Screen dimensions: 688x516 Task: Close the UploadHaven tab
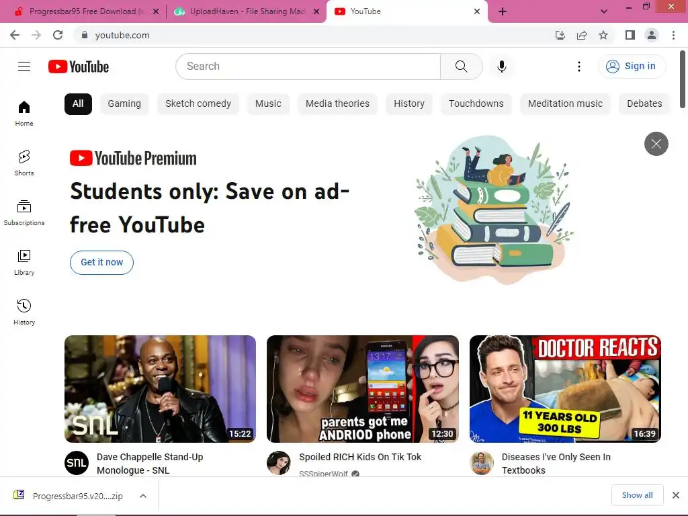[316, 12]
